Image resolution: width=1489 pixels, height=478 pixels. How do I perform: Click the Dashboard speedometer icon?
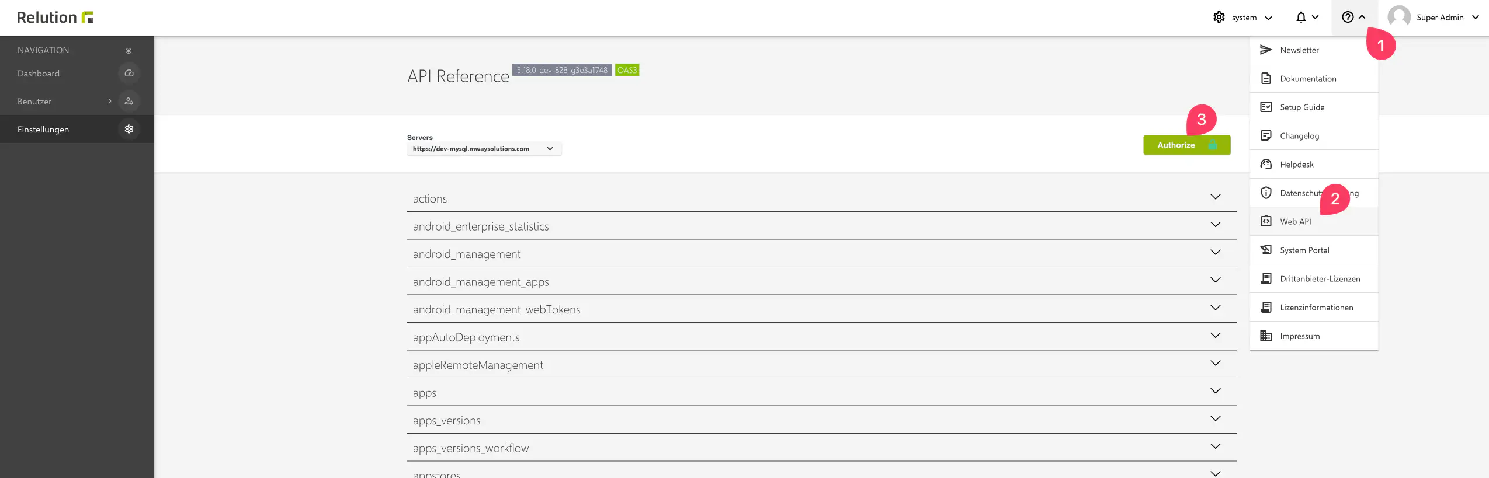point(129,74)
